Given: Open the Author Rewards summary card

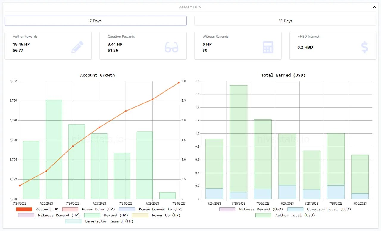Looking at the screenshot, I should coord(48,45).
